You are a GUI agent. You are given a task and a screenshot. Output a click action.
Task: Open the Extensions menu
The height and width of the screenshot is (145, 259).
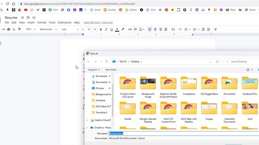[65, 23]
